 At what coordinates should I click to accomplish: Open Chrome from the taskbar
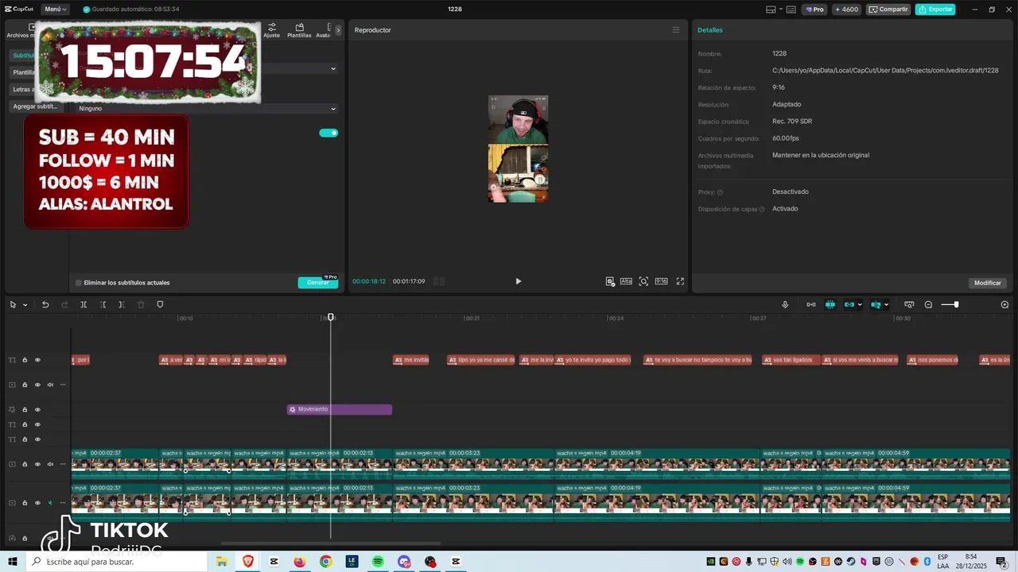tap(326, 562)
